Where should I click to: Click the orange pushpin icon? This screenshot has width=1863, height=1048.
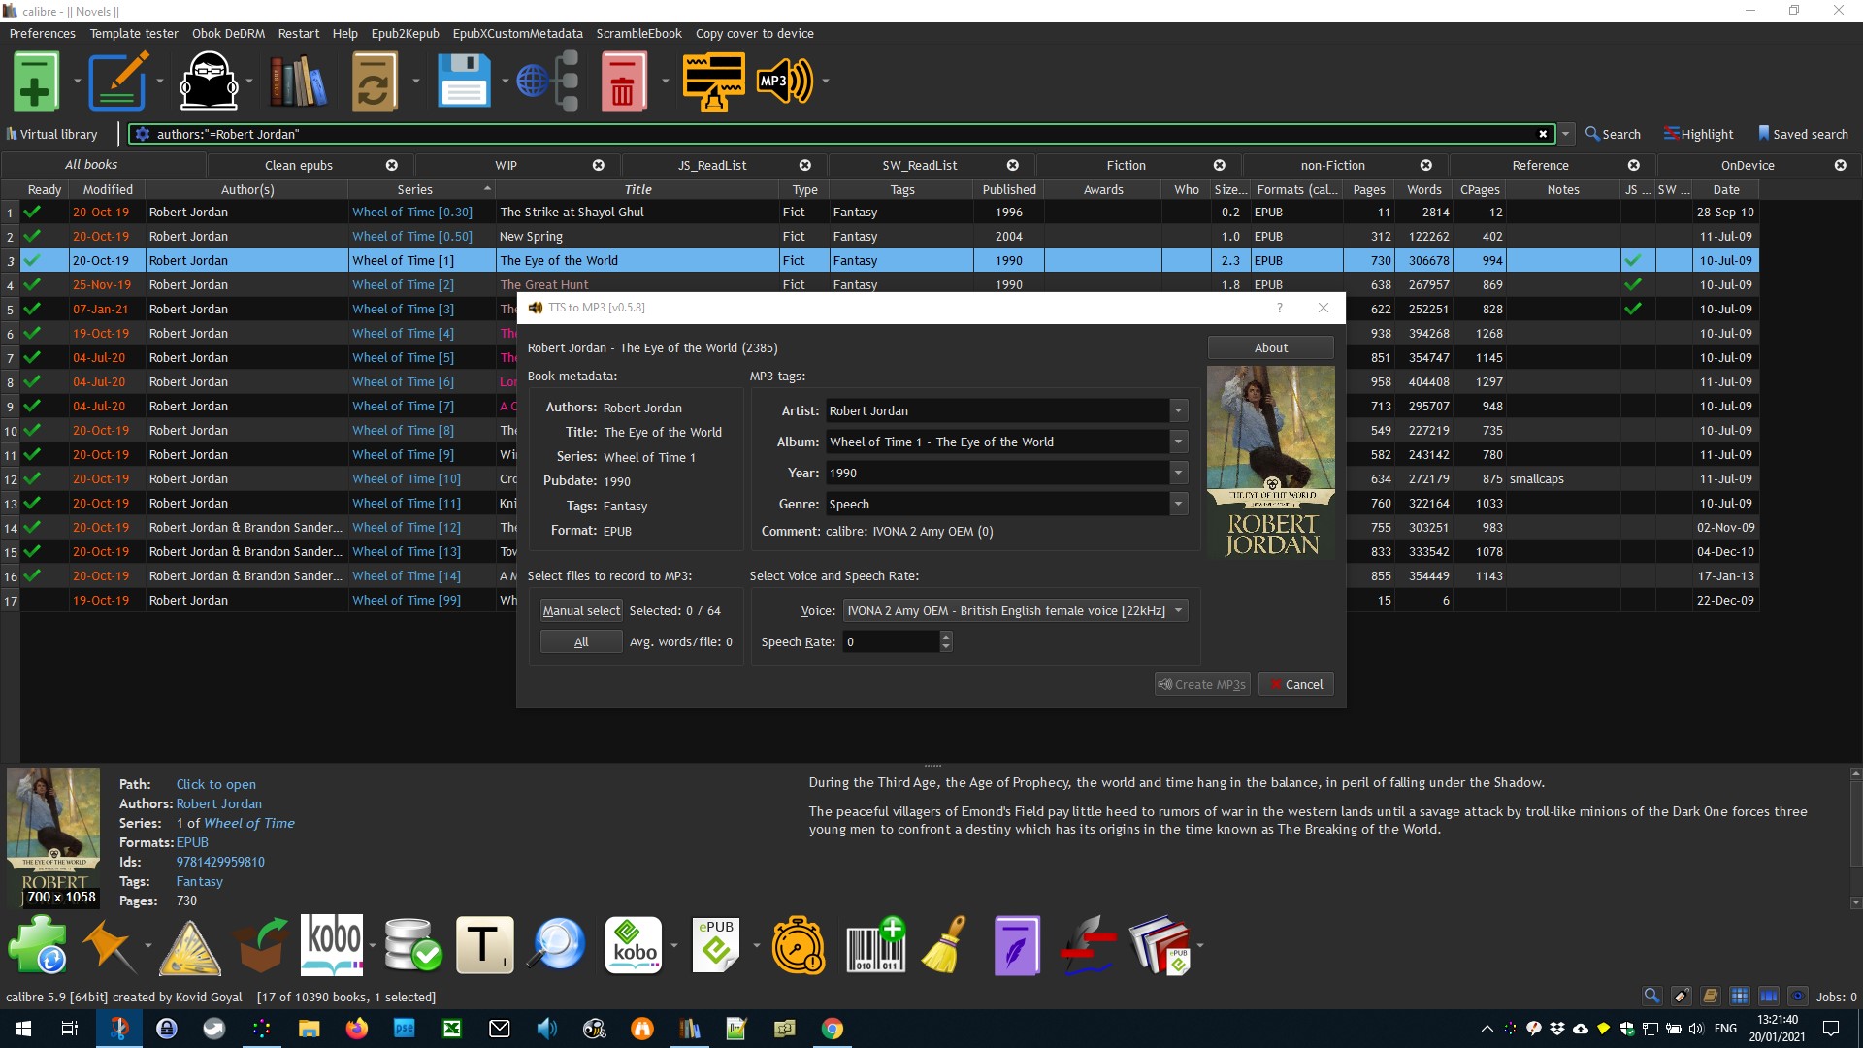[x=109, y=945]
